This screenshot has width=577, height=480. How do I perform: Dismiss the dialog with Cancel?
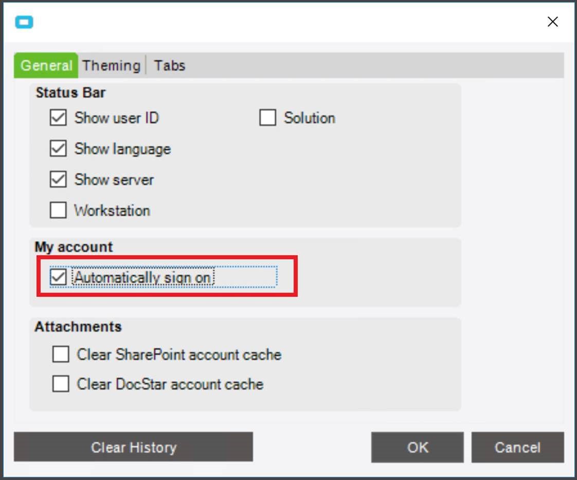pos(517,447)
